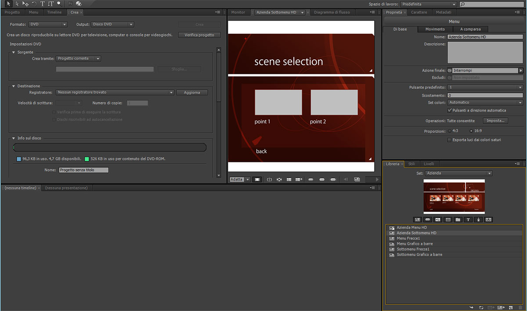Switch to the Timeline tab
Image resolution: width=527 pixels, height=311 pixels.
coord(54,12)
